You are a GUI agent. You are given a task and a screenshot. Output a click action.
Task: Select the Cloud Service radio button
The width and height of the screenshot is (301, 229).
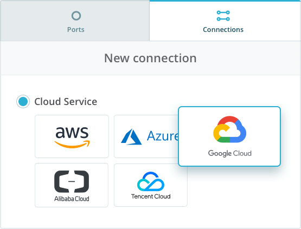coord(23,101)
